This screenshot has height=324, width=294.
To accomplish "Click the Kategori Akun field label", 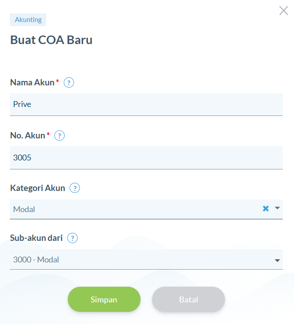I will click(x=38, y=188).
